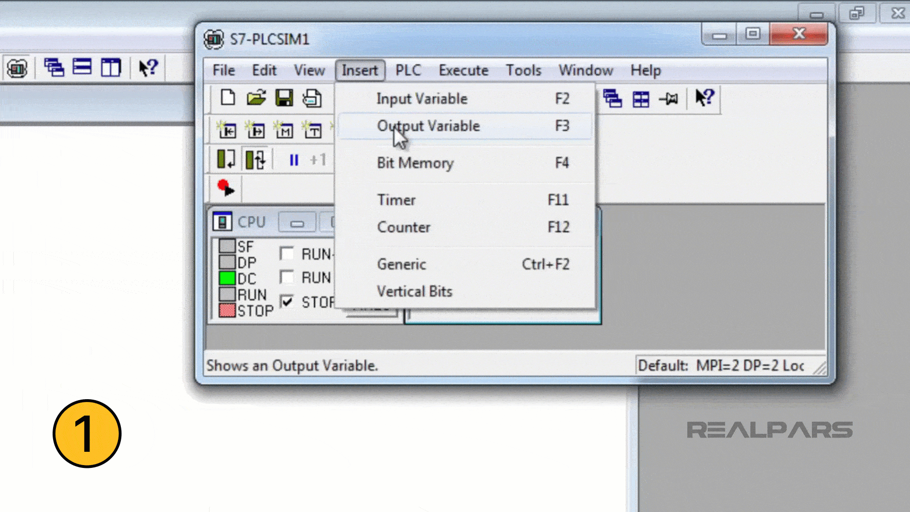Close the open Insert menu
Image resolution: width=910 pixels, height=512 pixels.
coord(360,71)
